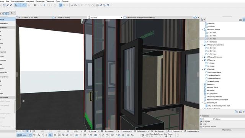245x138 pixels.
Task: Open grid snap options dropdown arrow
Action: [x=38, y=5]
